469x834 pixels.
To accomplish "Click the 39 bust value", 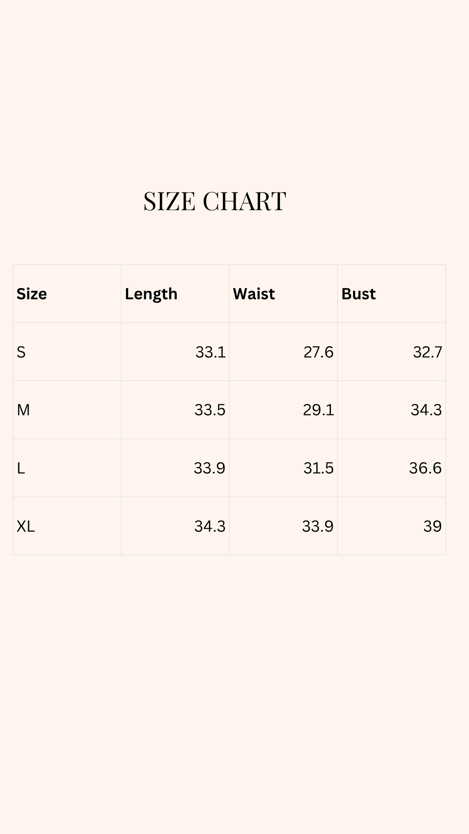I will point(433,526).
